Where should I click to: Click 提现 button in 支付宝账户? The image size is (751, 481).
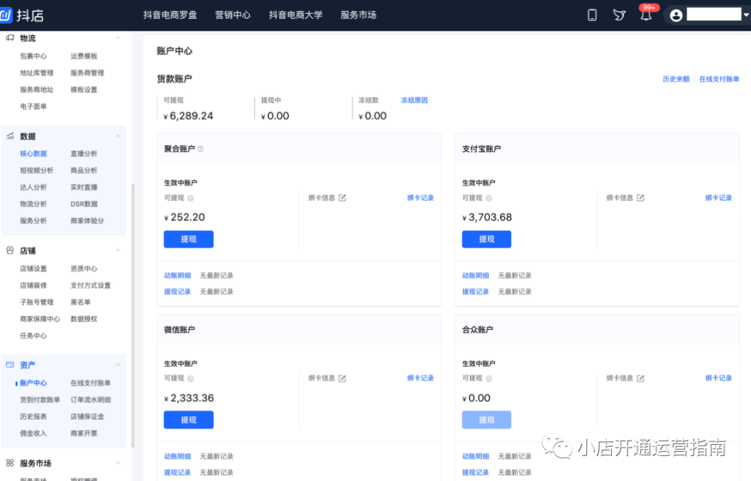click(487, 239)
